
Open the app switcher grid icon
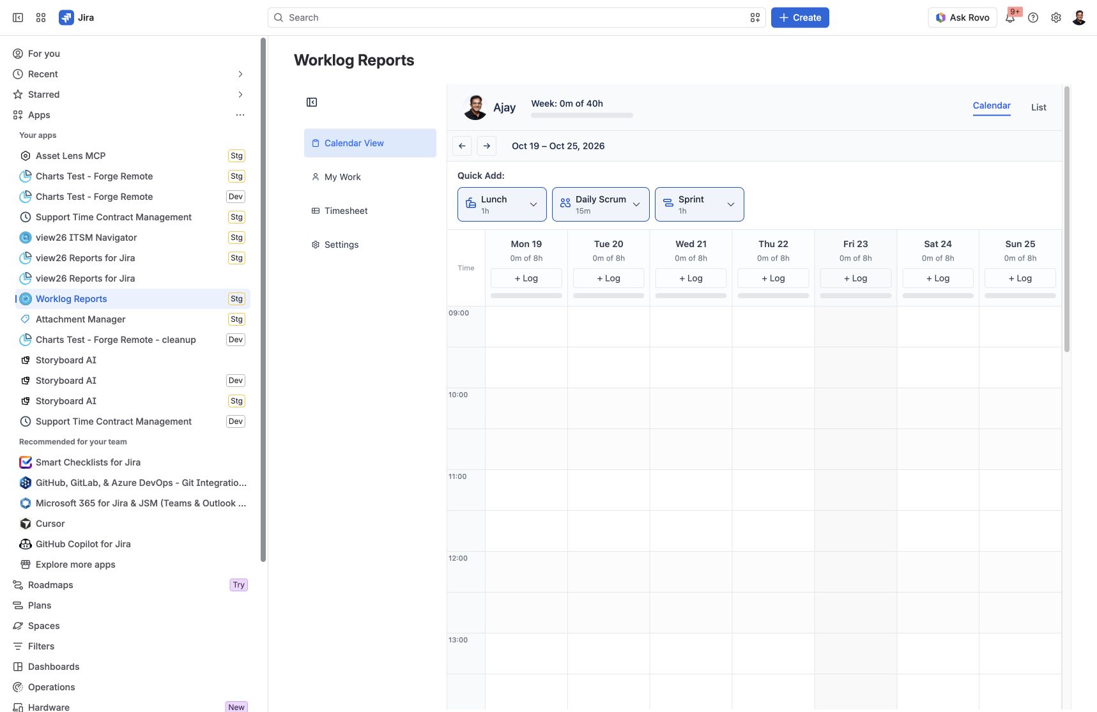(41, 18)
